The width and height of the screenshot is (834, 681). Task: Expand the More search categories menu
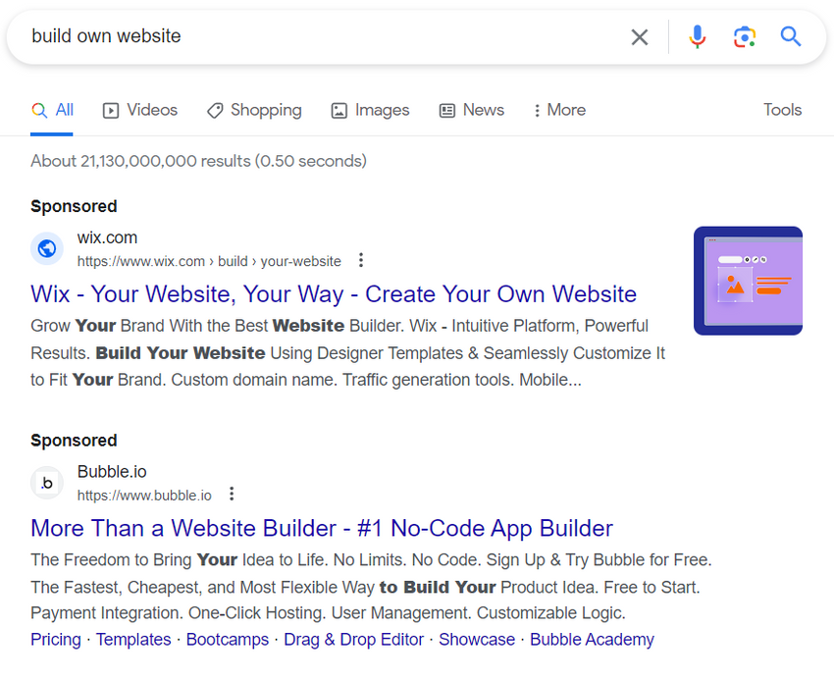559,110
